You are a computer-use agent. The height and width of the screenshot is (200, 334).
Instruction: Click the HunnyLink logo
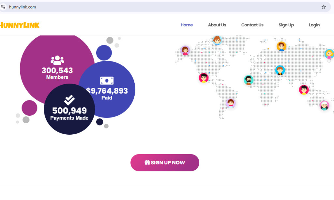20,25
